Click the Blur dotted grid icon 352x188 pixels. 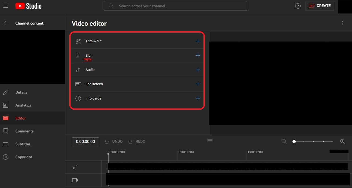click(x=78, y=56)
